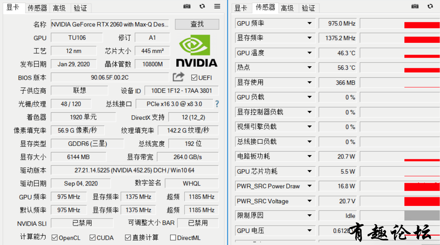Open the hamburger menu in the graphics card window
Viewport: 440px width, 245px height.
coord(217,6)
